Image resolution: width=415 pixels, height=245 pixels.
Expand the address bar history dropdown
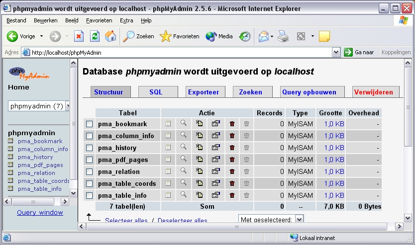tap(336, 52)
